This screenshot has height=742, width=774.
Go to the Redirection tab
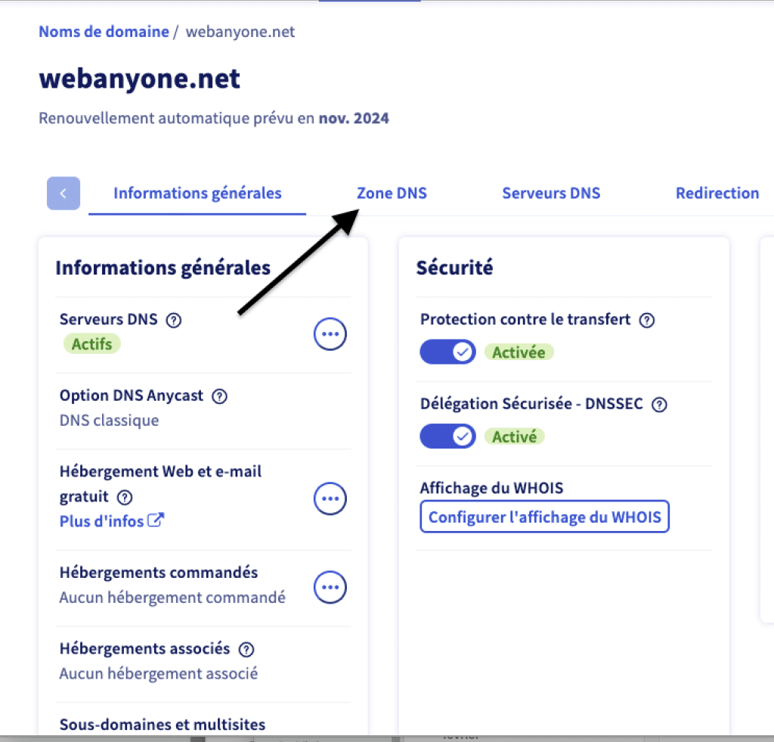click(717, 194)
